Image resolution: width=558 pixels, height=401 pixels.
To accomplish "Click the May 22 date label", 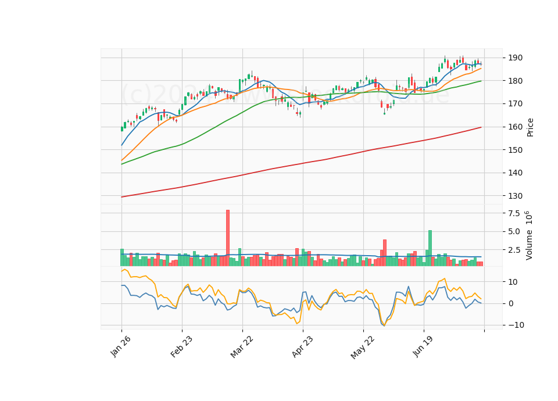I will (x=363, y=347).
